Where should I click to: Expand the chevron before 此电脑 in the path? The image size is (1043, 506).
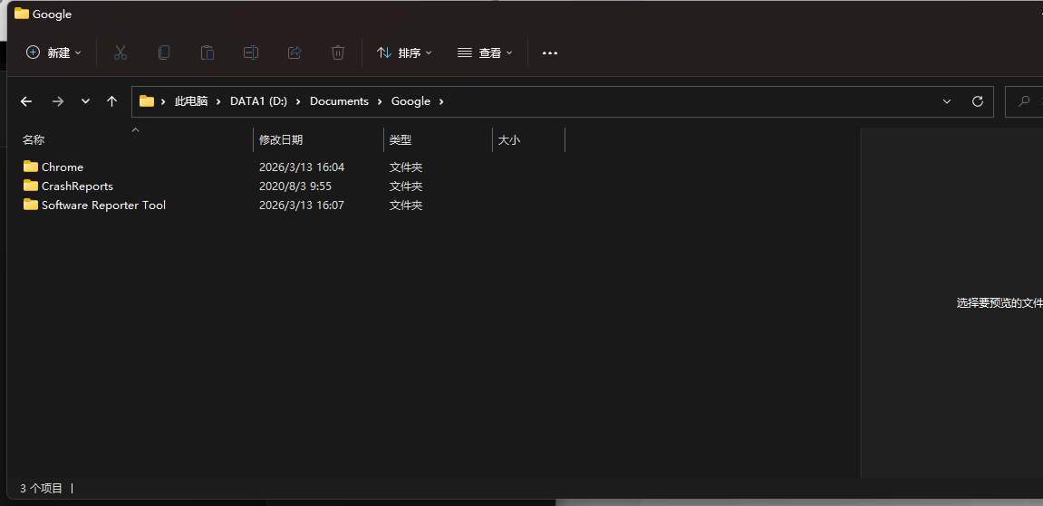click(163, 101)
